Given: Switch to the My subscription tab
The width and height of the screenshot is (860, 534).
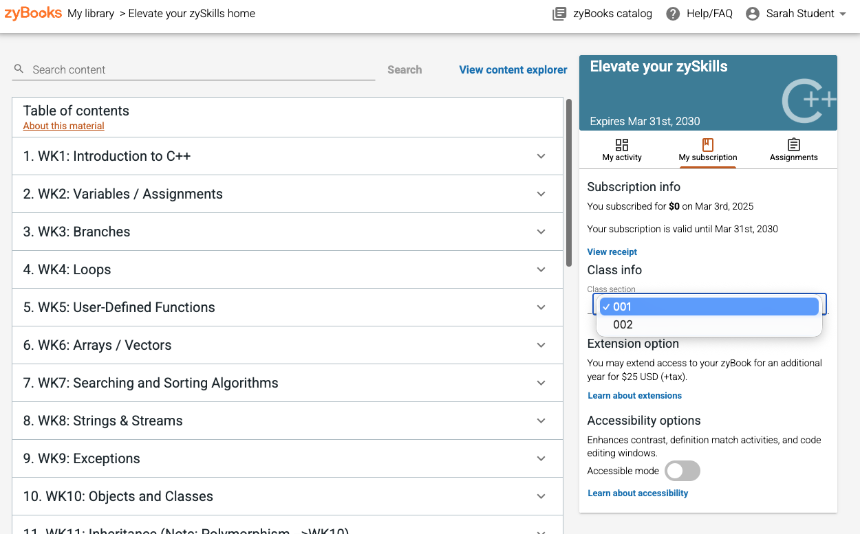Looking at the screenshot, I should (708, 150).
